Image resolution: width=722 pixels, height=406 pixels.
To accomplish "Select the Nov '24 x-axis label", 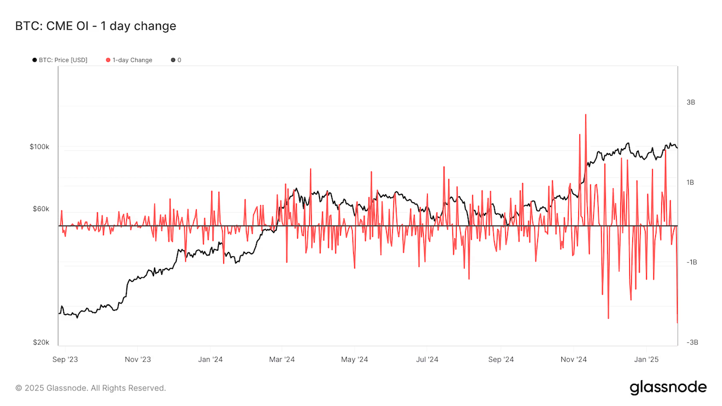I will click(573, 360).
